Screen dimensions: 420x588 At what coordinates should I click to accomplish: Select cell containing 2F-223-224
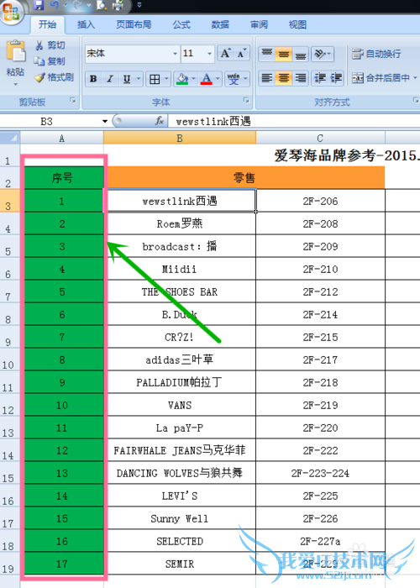[x=320, y=473]
